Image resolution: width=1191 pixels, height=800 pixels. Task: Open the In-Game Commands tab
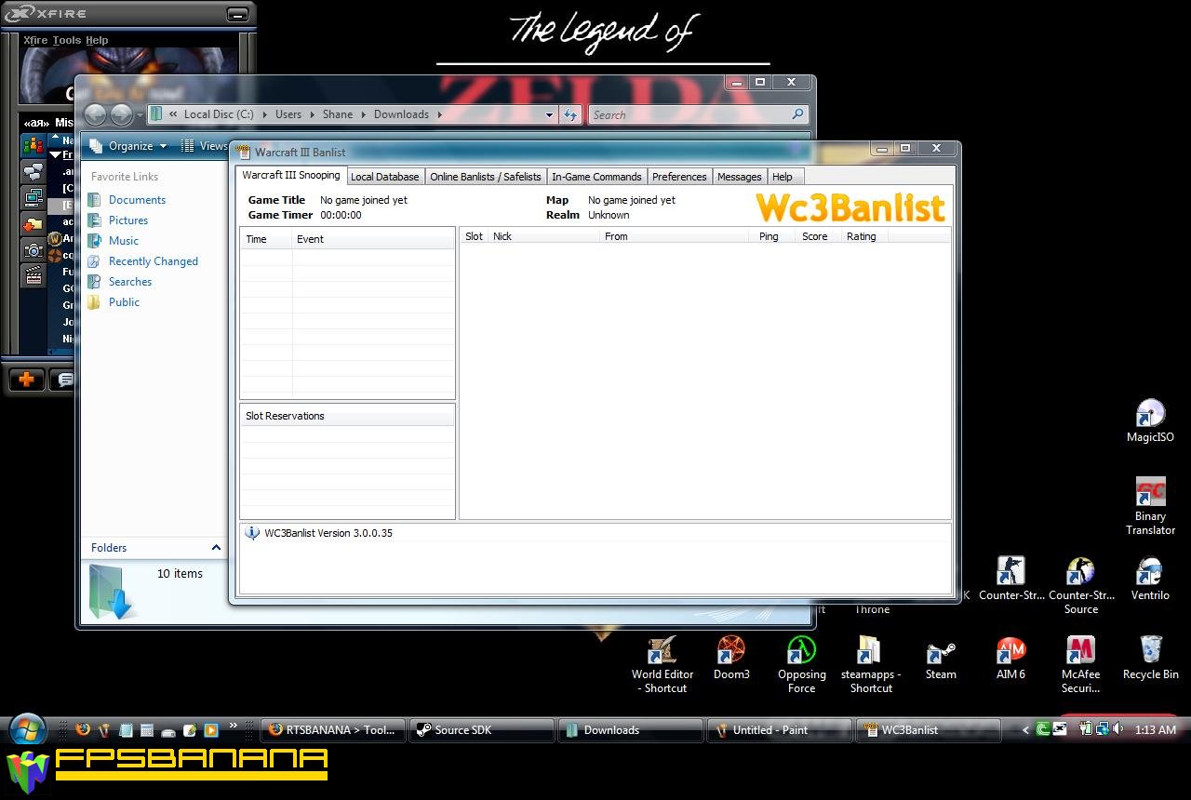(596, 177)
